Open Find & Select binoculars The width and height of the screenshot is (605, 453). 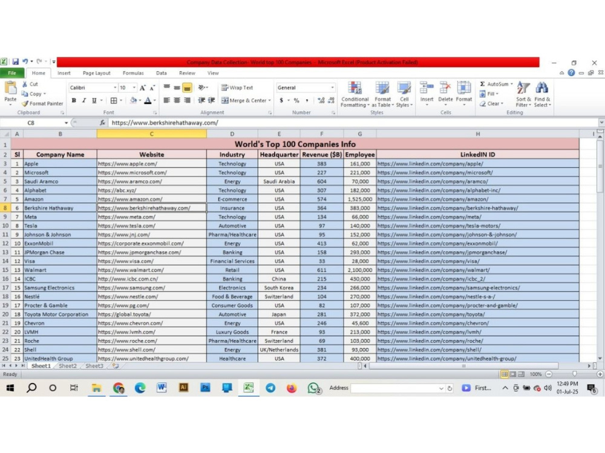click(542, 95)
